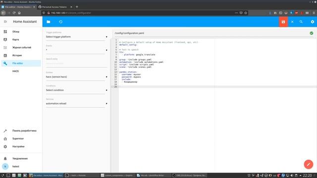Click the red pencil floating button
Image resolution: width=317 pixels, height=178 pixels.
pyautogui.click(x=308, y=164)
